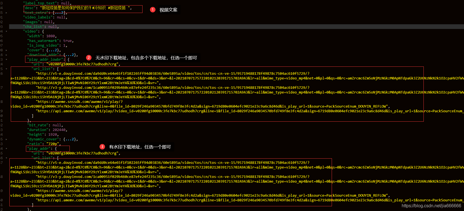Click the desc string with 新冠疫苗 text
The height and width of the screenshot is (211, 464).
pos(85,8)
